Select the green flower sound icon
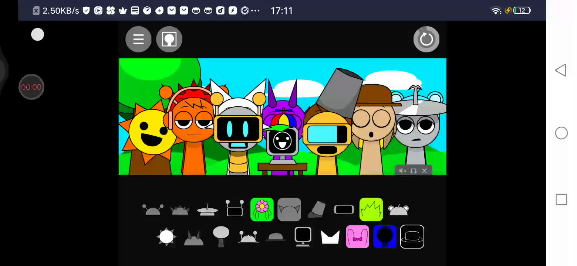The height and width of the screenshot is (266, 577). [x=262, y=210]
